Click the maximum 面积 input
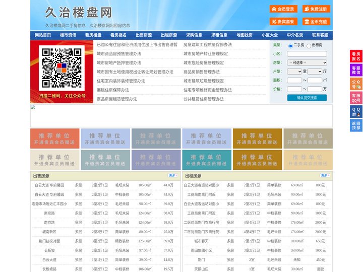 (x=315, y=80)
